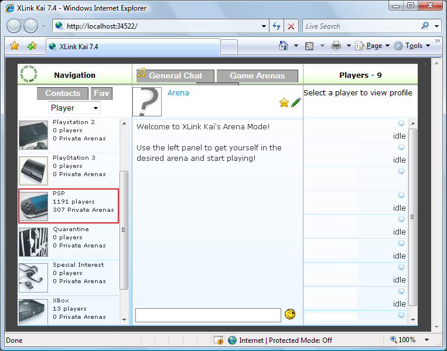Click the RSS feeds icon

tap(309, 46)
